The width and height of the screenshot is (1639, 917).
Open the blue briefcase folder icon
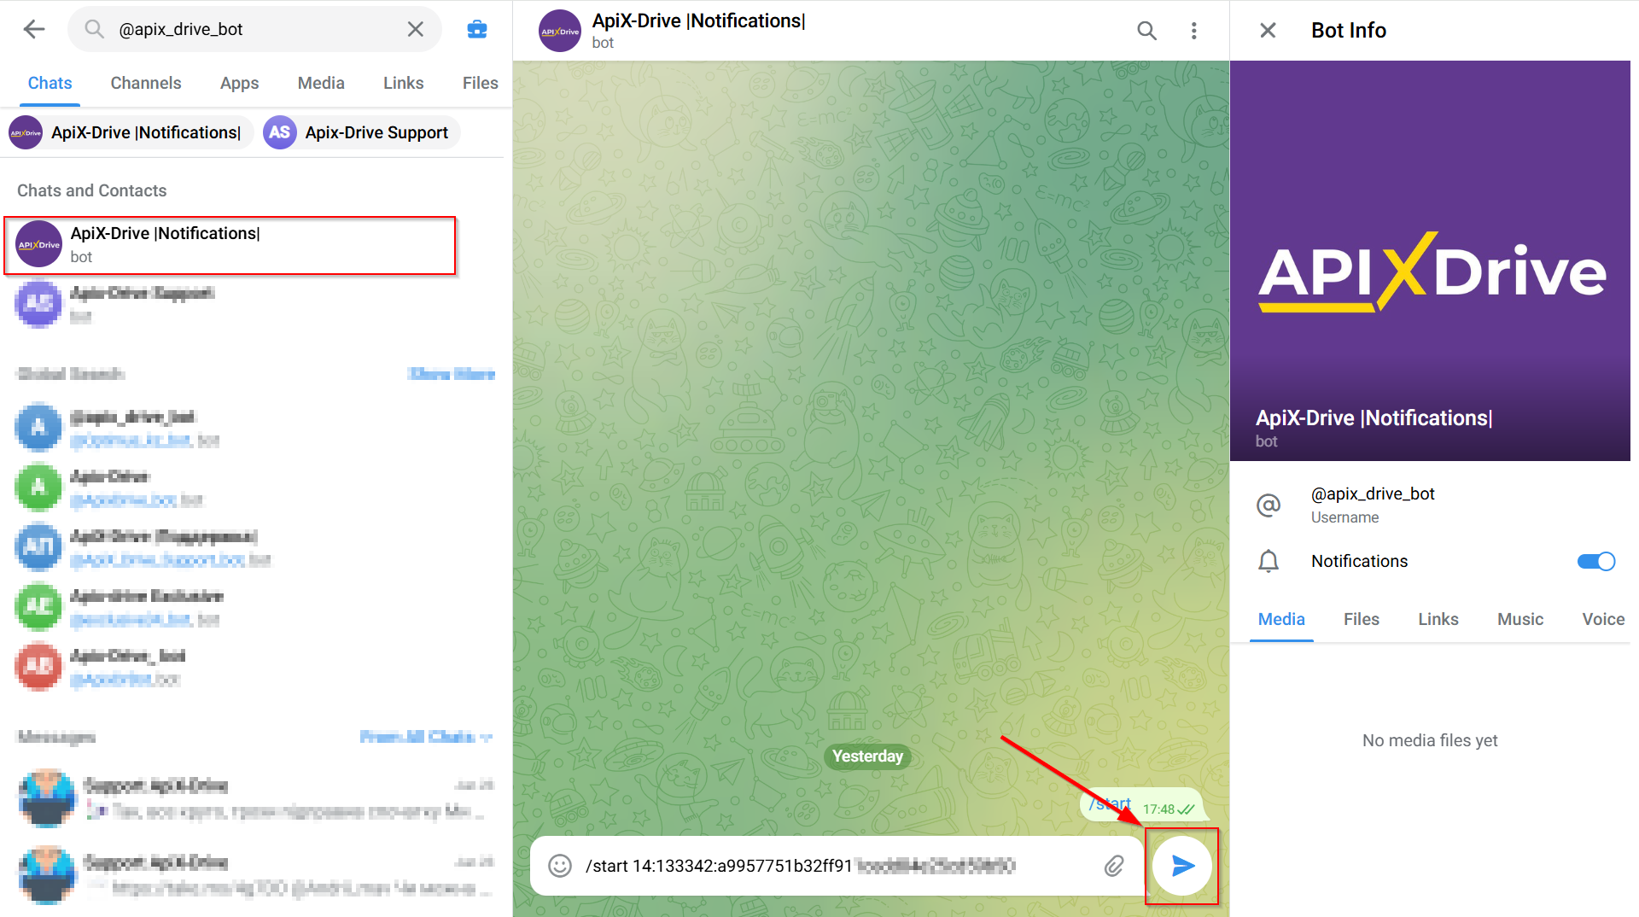pyautogui.click(x=477, y=29)
